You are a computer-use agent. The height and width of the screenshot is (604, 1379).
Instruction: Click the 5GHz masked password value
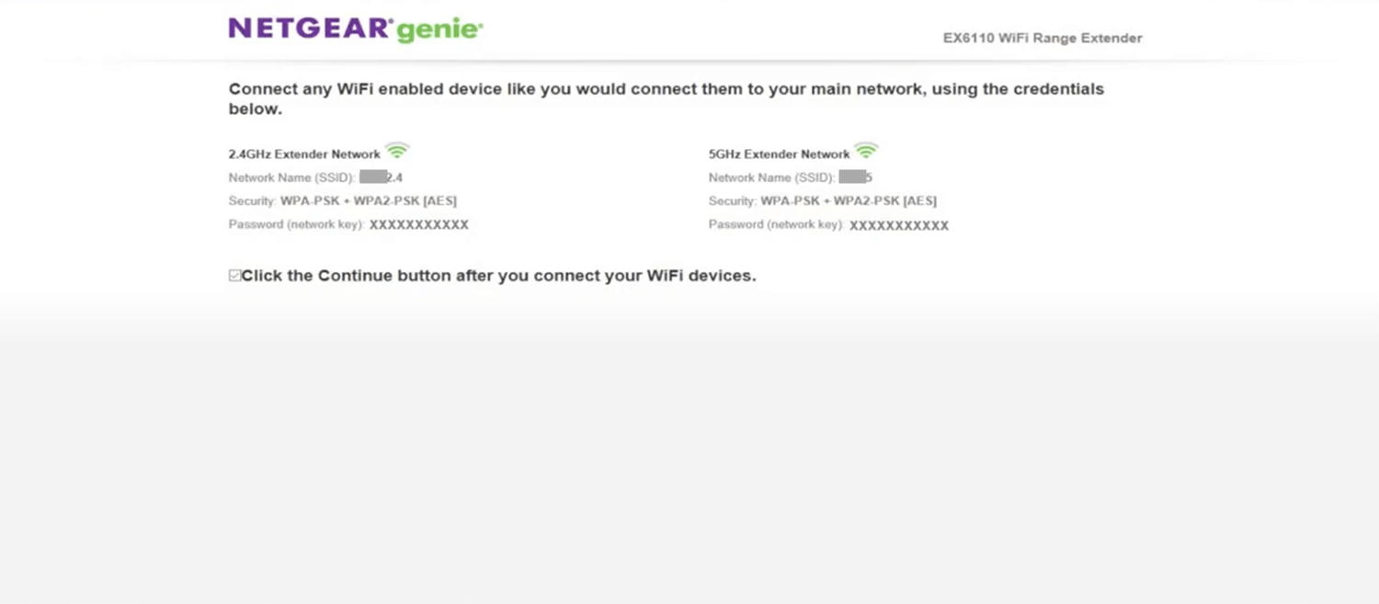click(899, 225)
